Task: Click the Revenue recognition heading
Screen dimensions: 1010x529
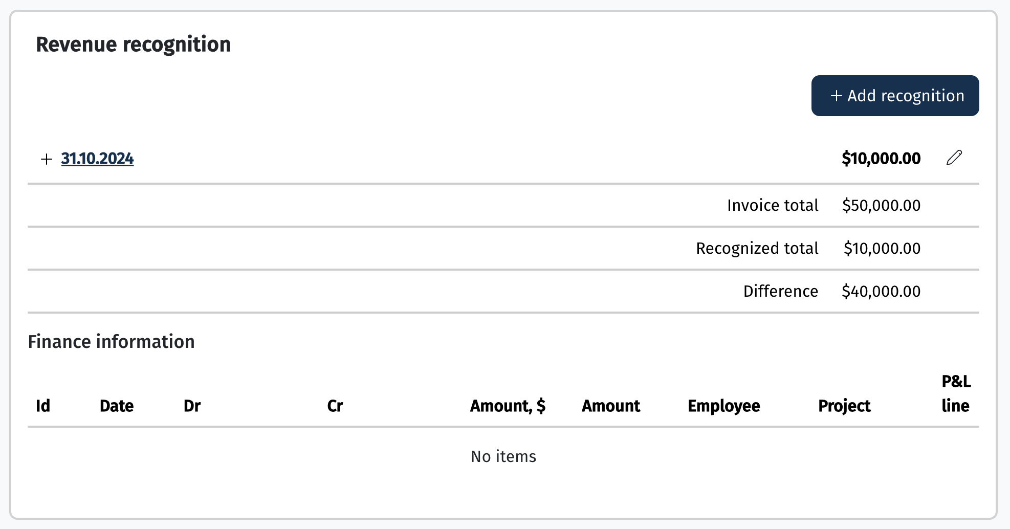Action: click(134, 45)
